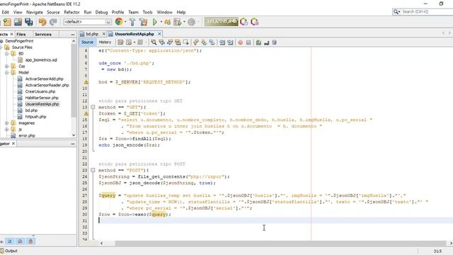Click the Undo arrow icon
The image size is (453, 255).
coord(42,22)
